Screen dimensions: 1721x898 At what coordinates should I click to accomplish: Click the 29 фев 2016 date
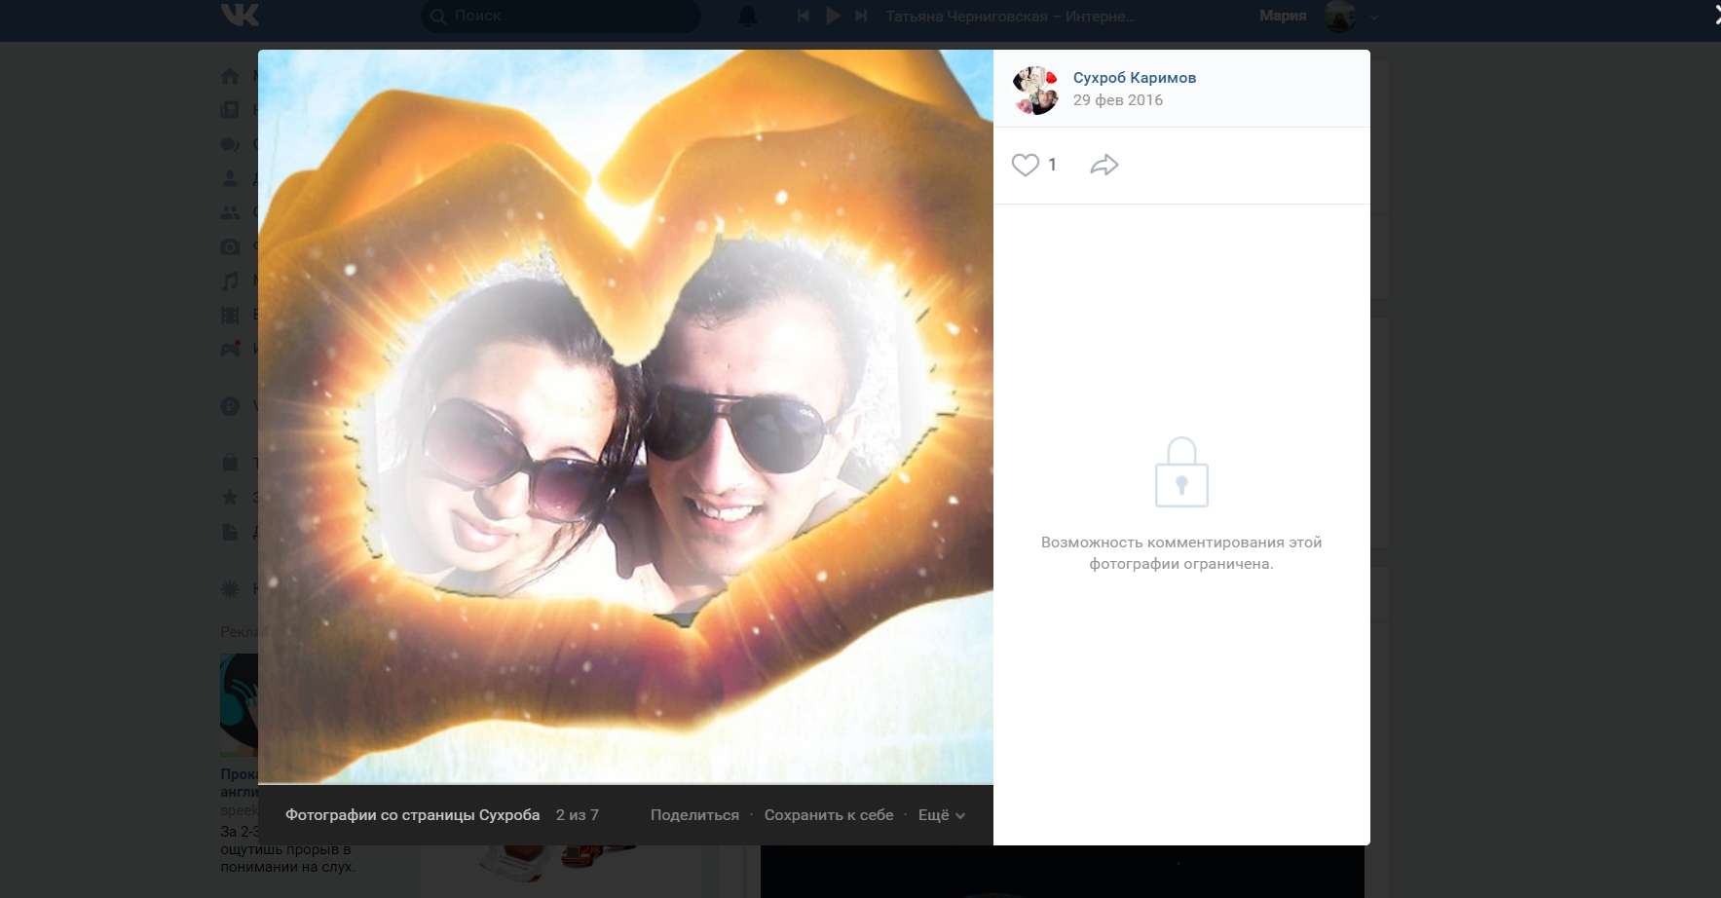(x=1118, y=100)
